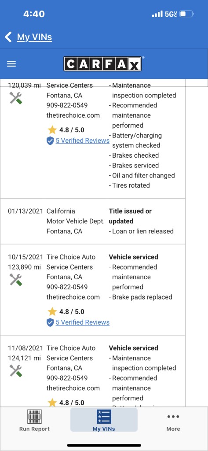Go back via My VINs link
The image size is (208, 451).
coord(34,37)
